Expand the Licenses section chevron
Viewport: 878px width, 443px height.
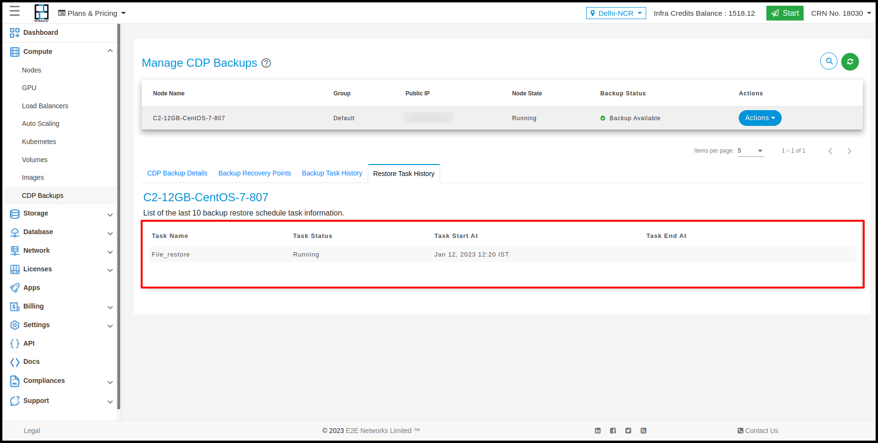tap(110, 270)
